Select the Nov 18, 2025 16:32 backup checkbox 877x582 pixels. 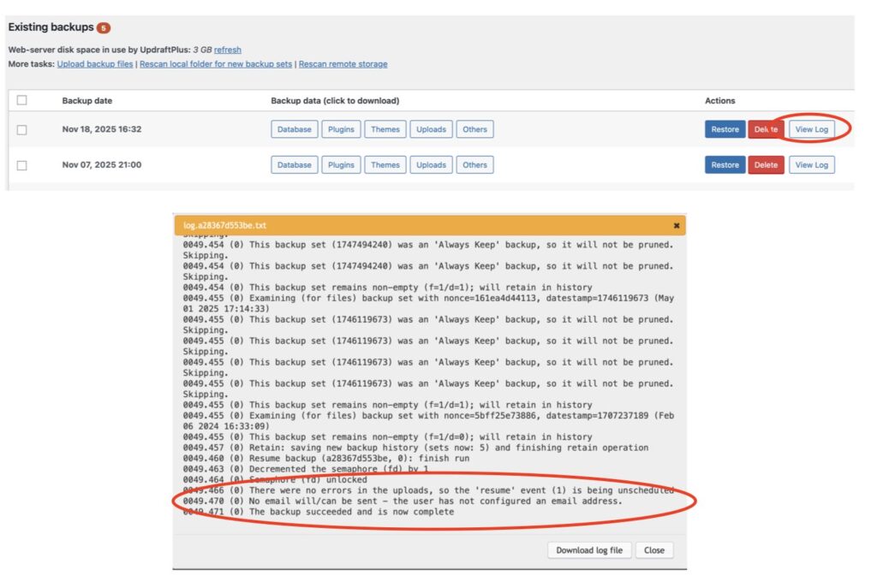pyautogui.click(x=22, y=130)
